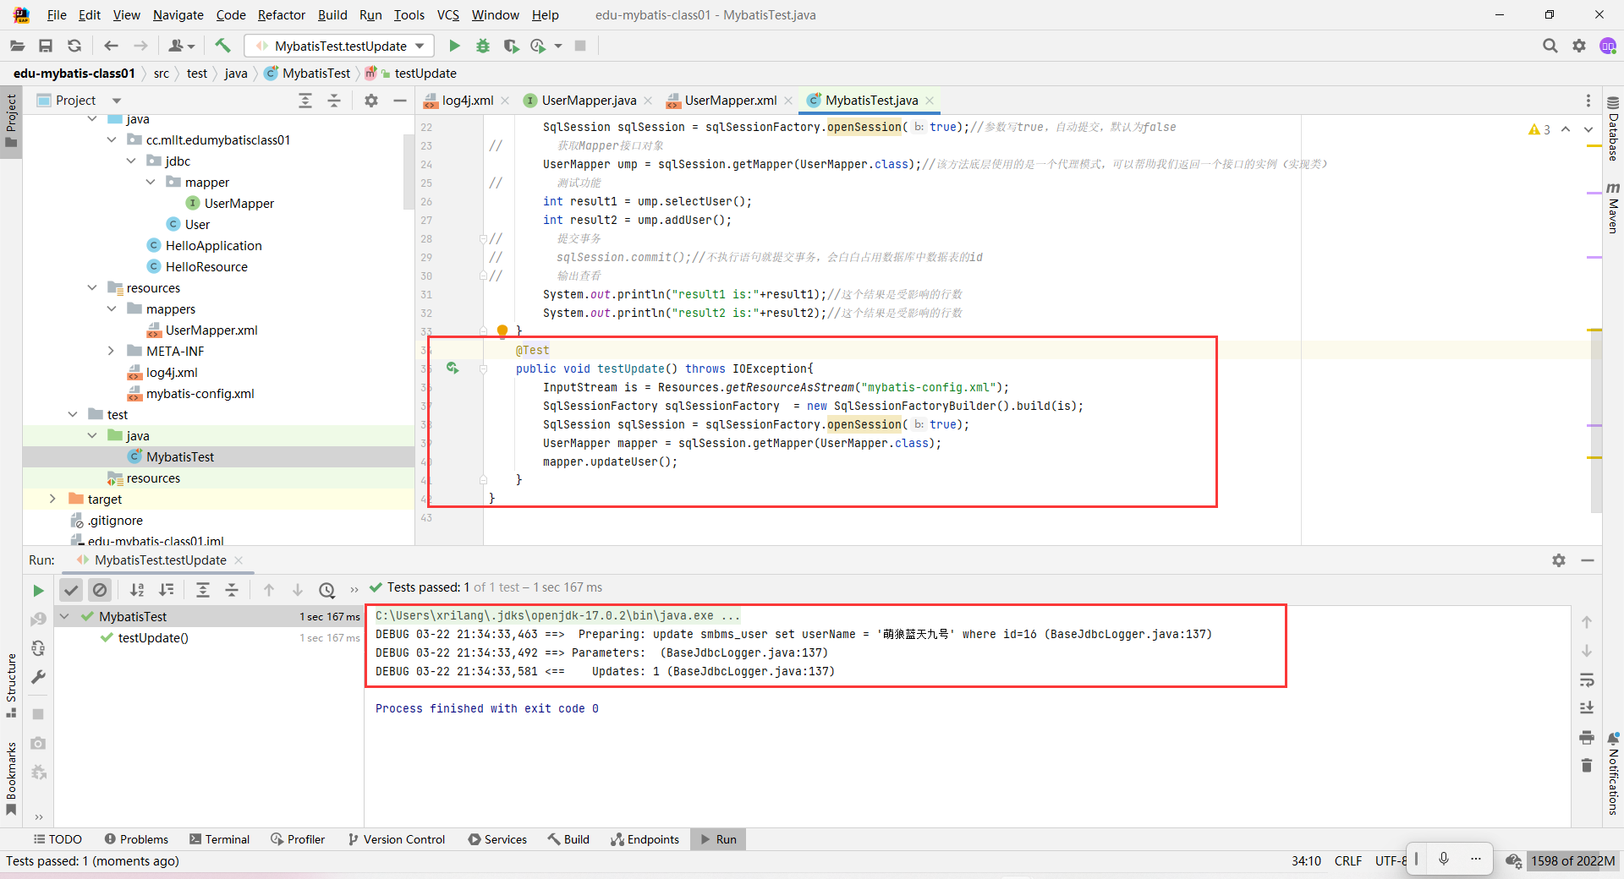The width and height of the screenshot is (1624, 879).
Task: Close the MybatisTest.java editor tab
Action: pos(930,101)
